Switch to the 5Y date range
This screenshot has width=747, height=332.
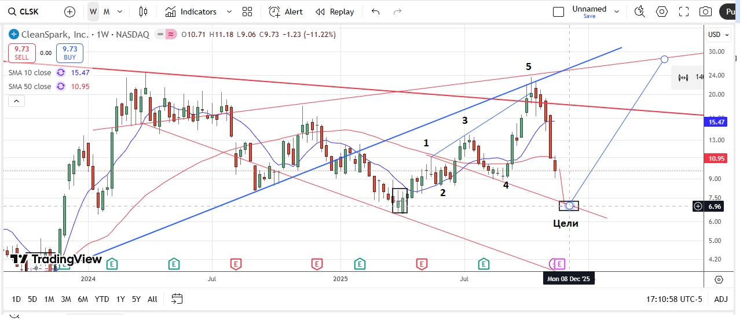tap(136, 299)
